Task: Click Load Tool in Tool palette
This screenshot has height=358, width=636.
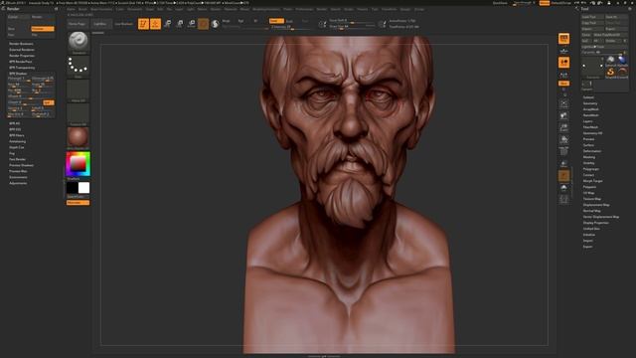Action: click(x=592, y=17)
